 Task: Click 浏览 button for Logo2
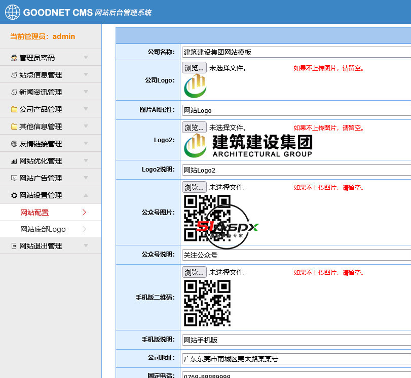[x=194, y=128]
